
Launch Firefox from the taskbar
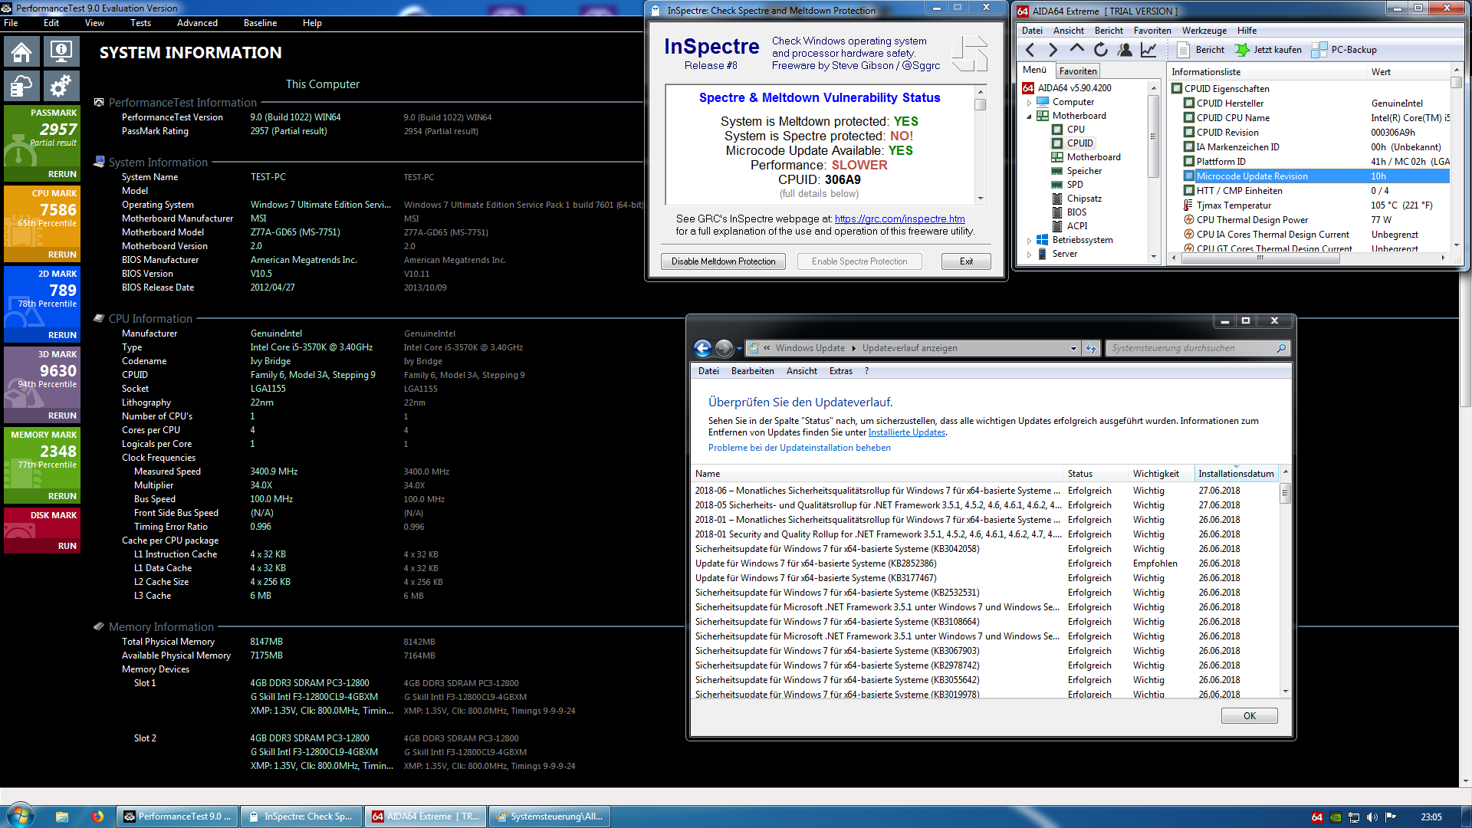pyautogui.click(x=97, y=816)
